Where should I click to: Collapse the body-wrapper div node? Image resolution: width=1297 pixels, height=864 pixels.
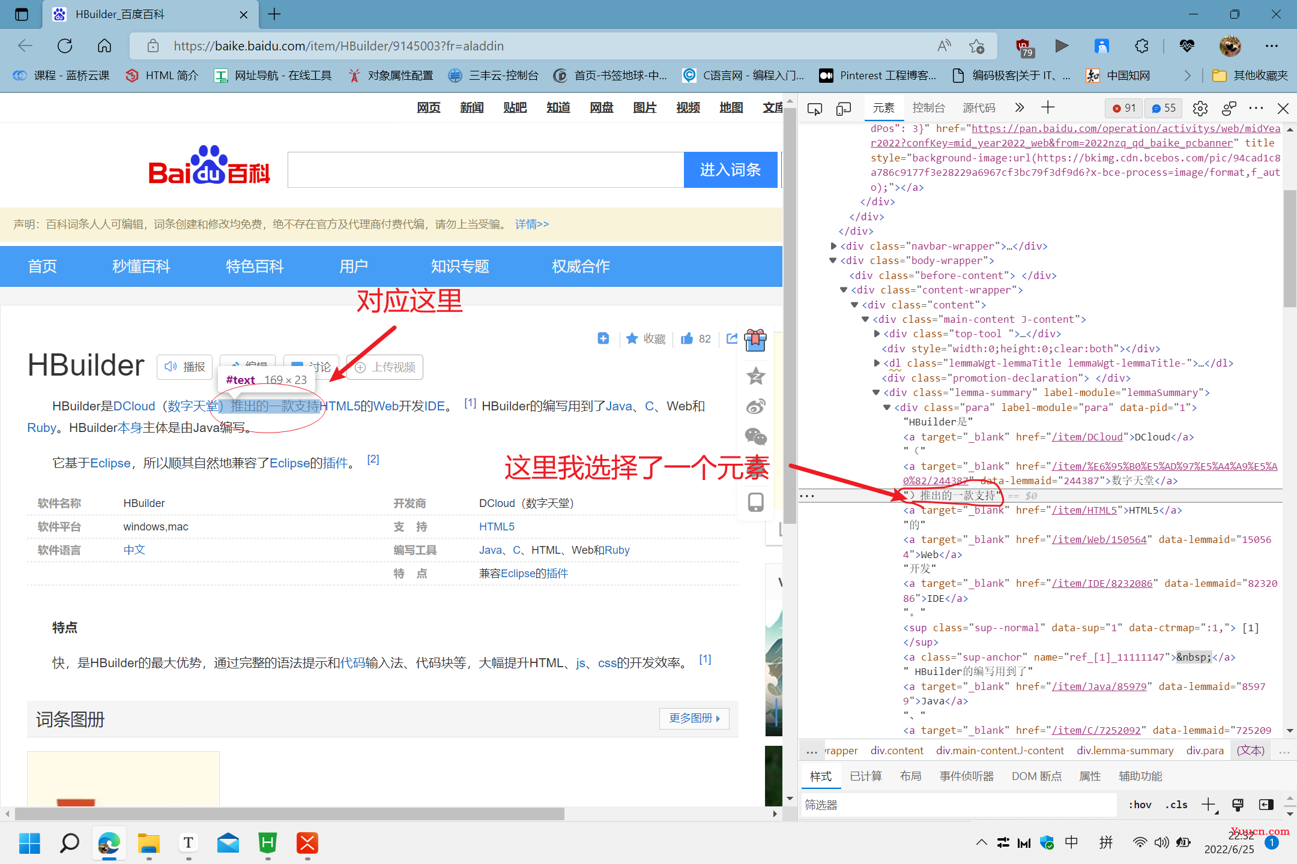(x=833, y=260)
